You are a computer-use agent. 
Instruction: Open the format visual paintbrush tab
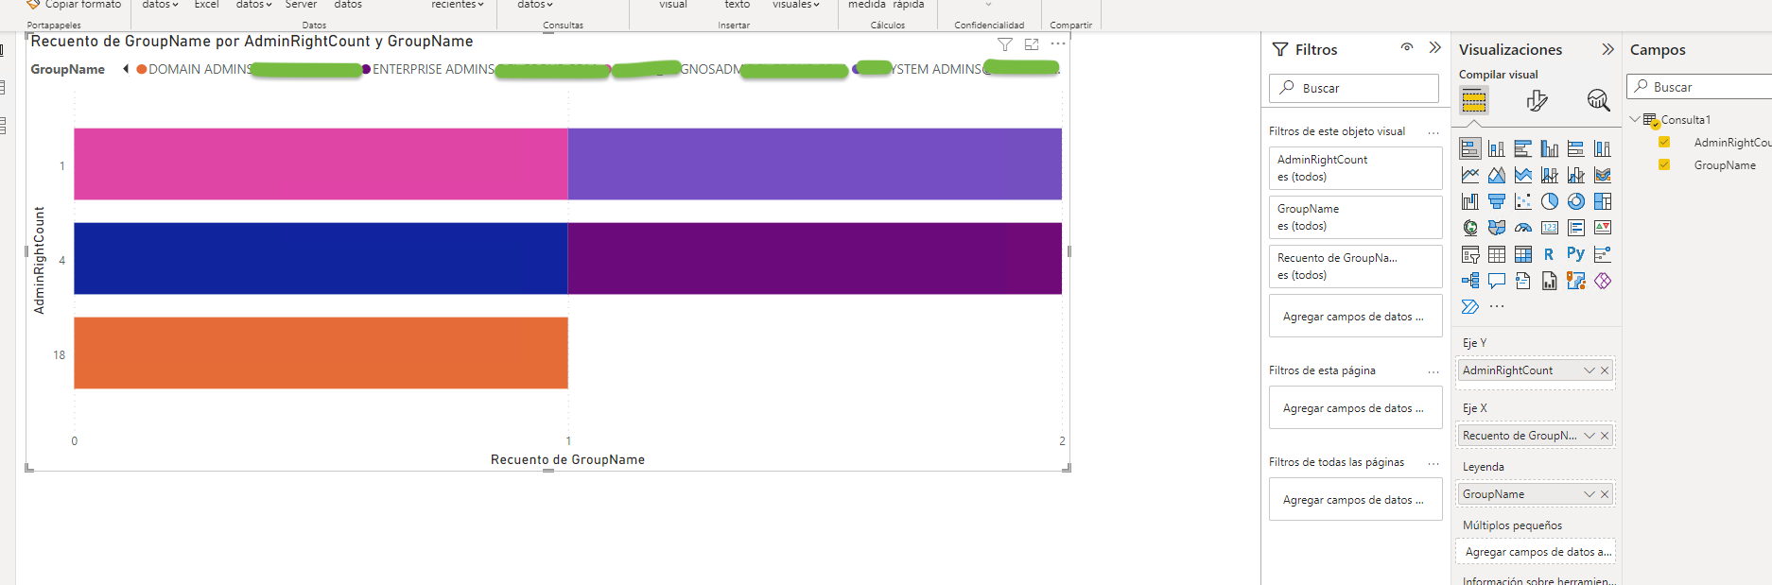point(1537,100)
